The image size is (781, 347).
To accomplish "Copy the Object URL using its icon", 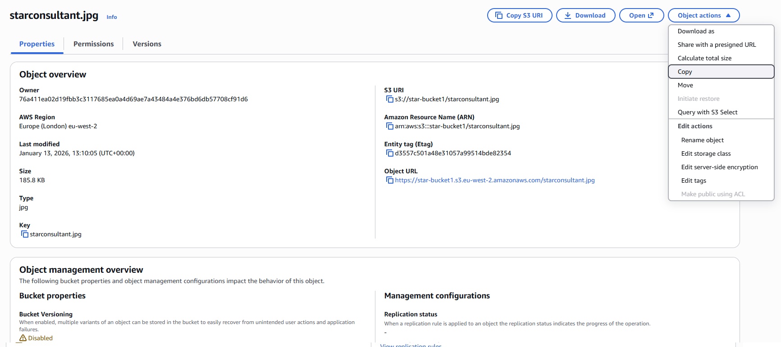I will pyautogui.click(x=389, y=180).
